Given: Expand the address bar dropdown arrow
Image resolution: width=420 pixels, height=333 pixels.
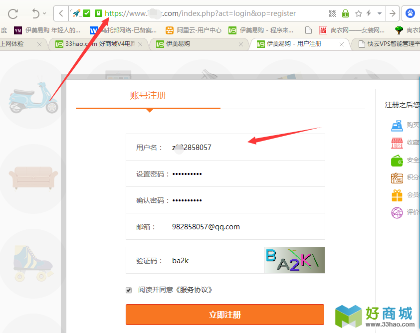Looking at the screenshot, I should (x=380, y=13).
